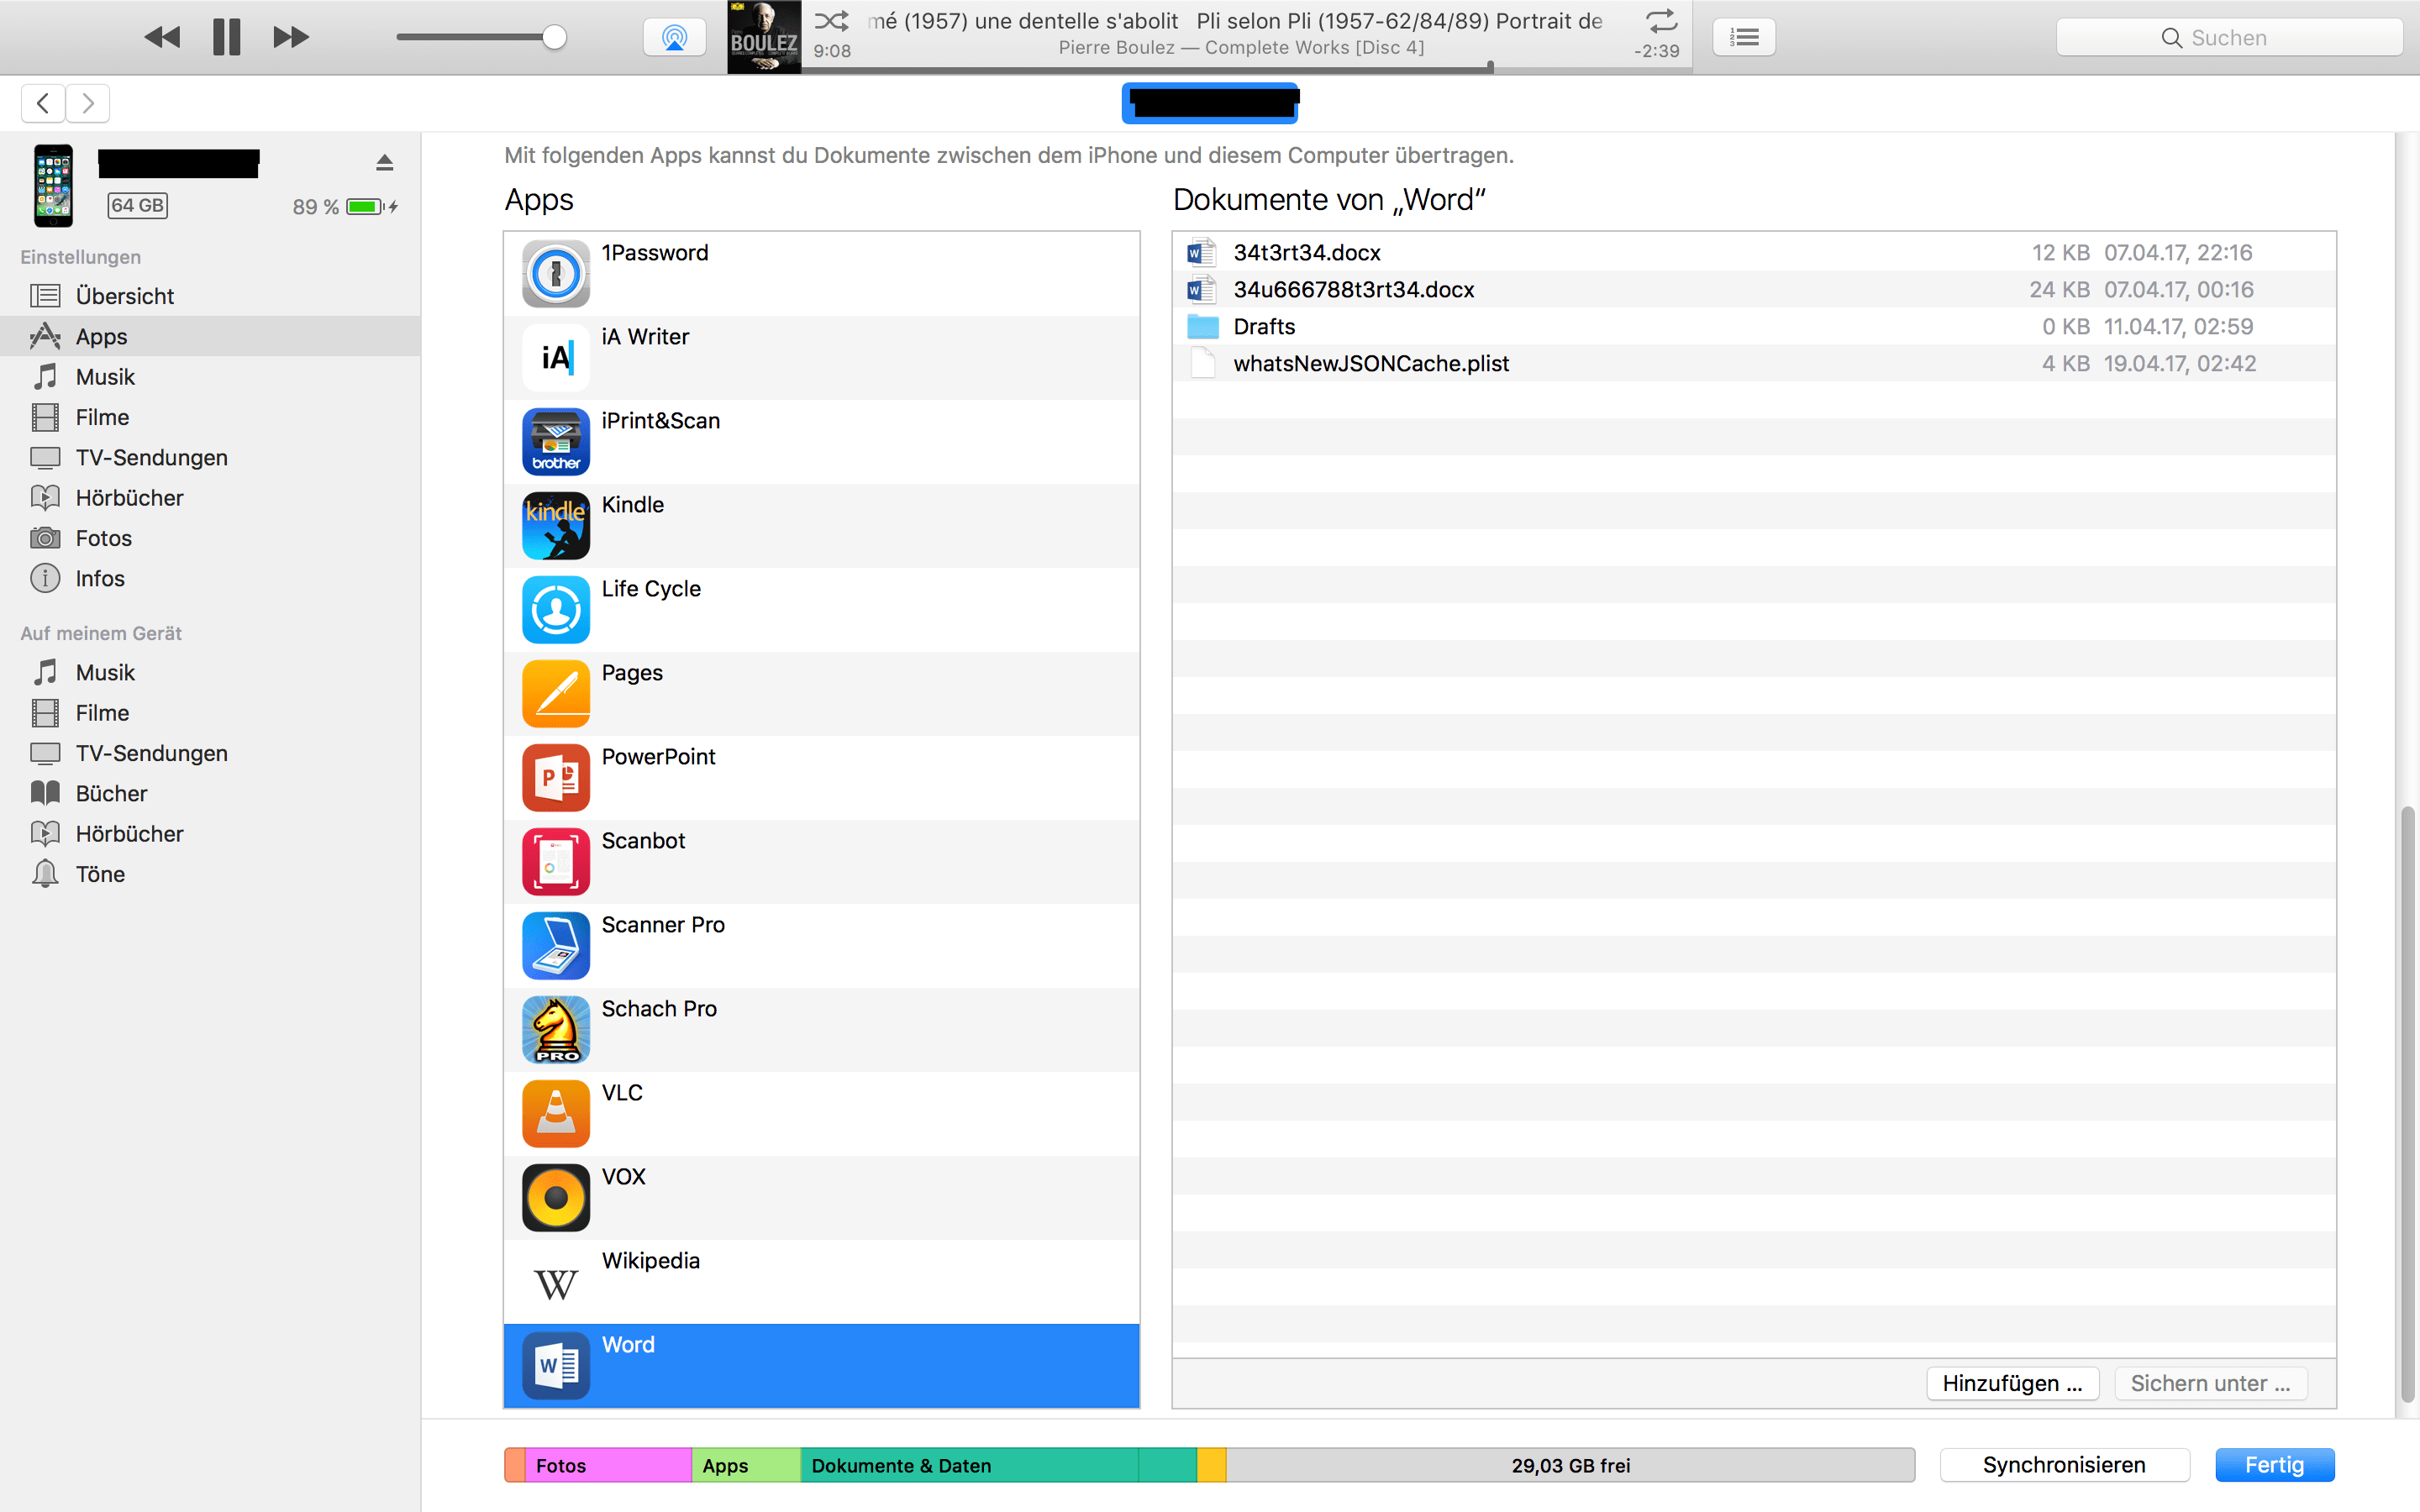2420x1512 pixels.
Task: Select the Kindle app icon
Action: 556,526
